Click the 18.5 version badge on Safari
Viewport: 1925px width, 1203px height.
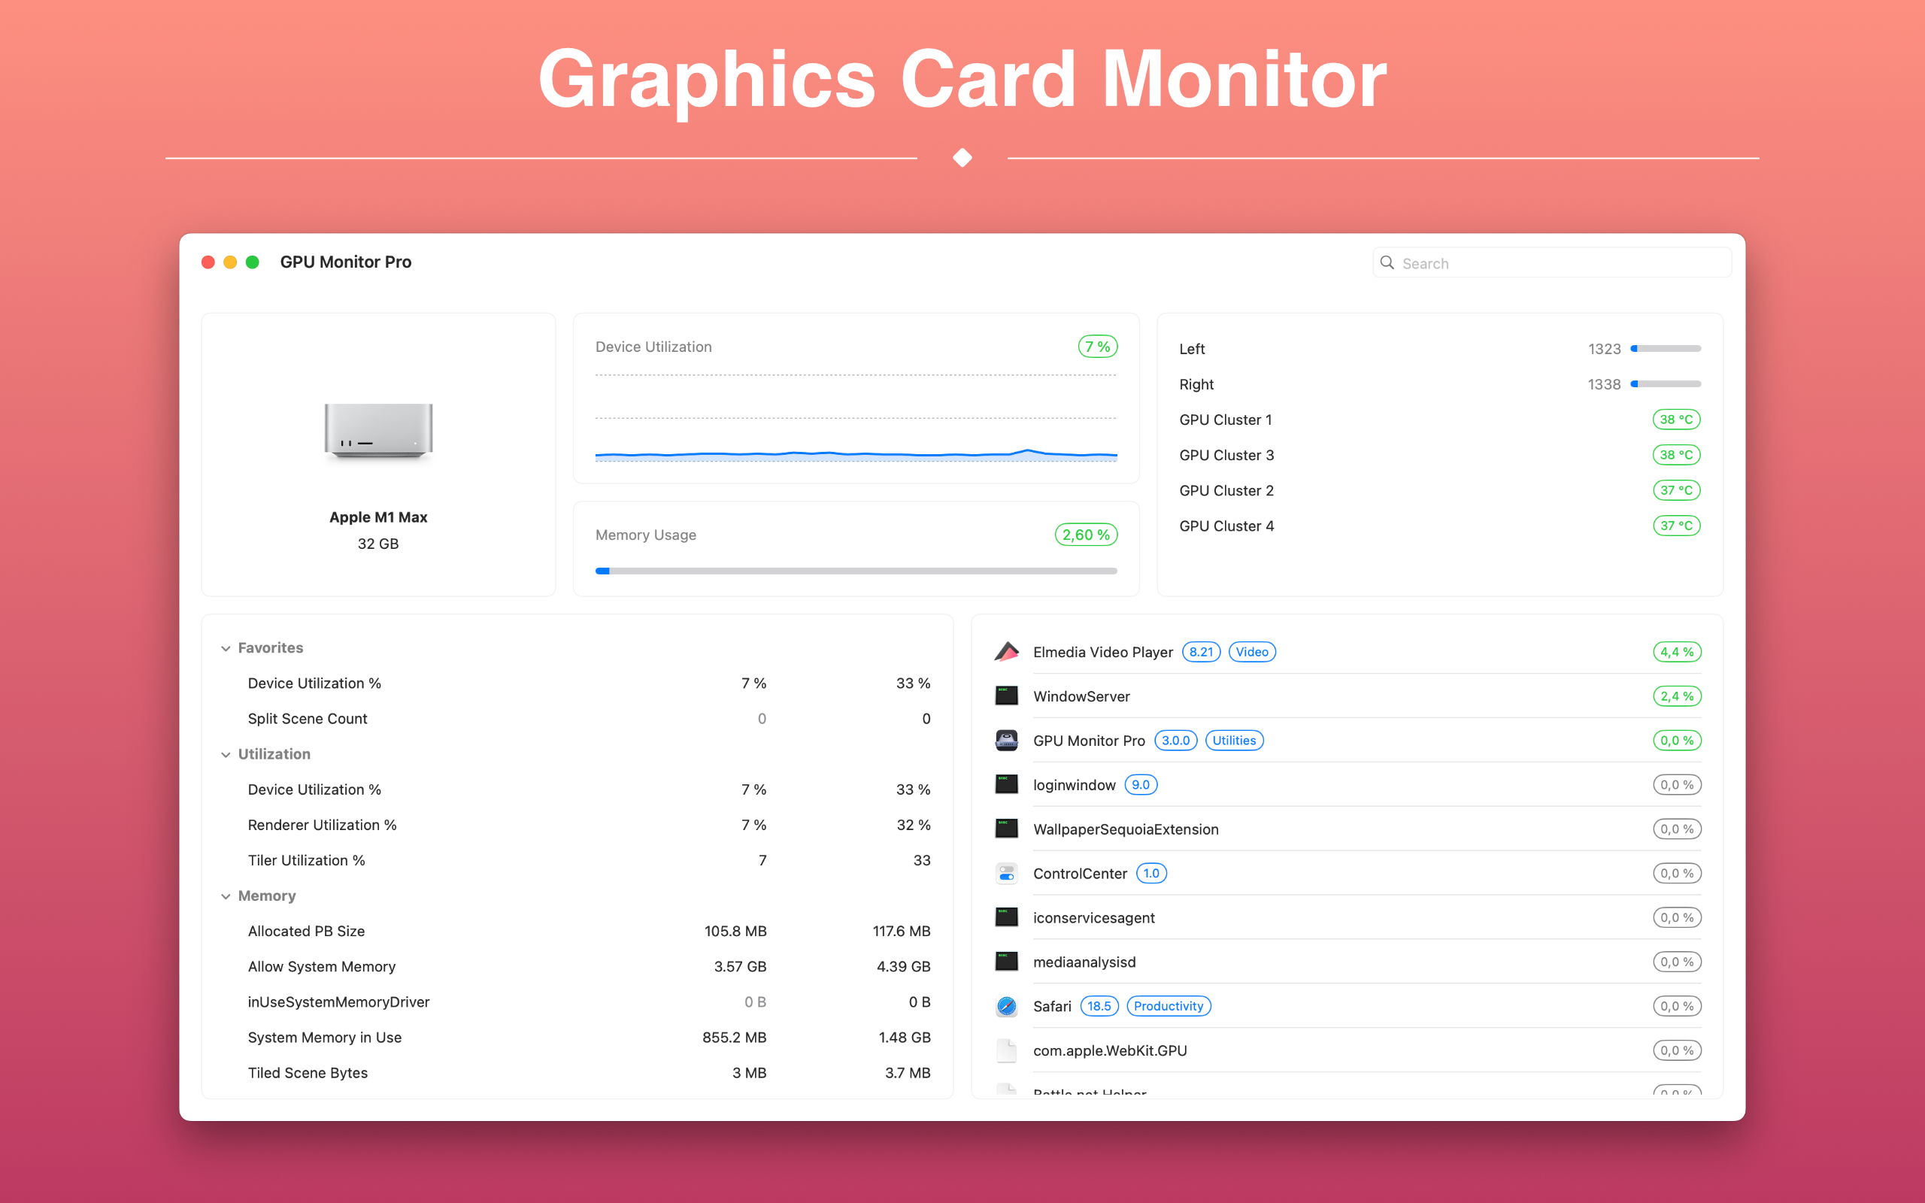[x=1099, y=1006]
